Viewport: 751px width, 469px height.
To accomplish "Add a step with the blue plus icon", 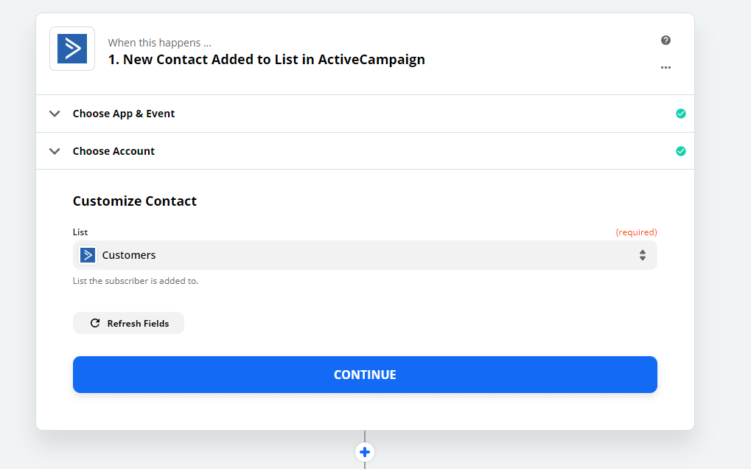I will pyautogui.click(x=365, y=452).
